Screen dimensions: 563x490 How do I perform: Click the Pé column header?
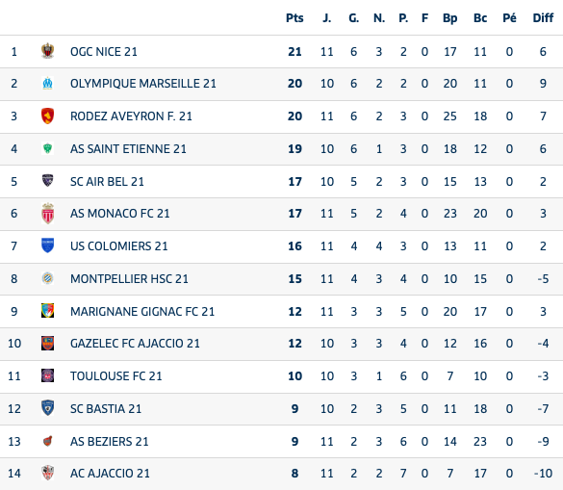(x=509, y=17)
